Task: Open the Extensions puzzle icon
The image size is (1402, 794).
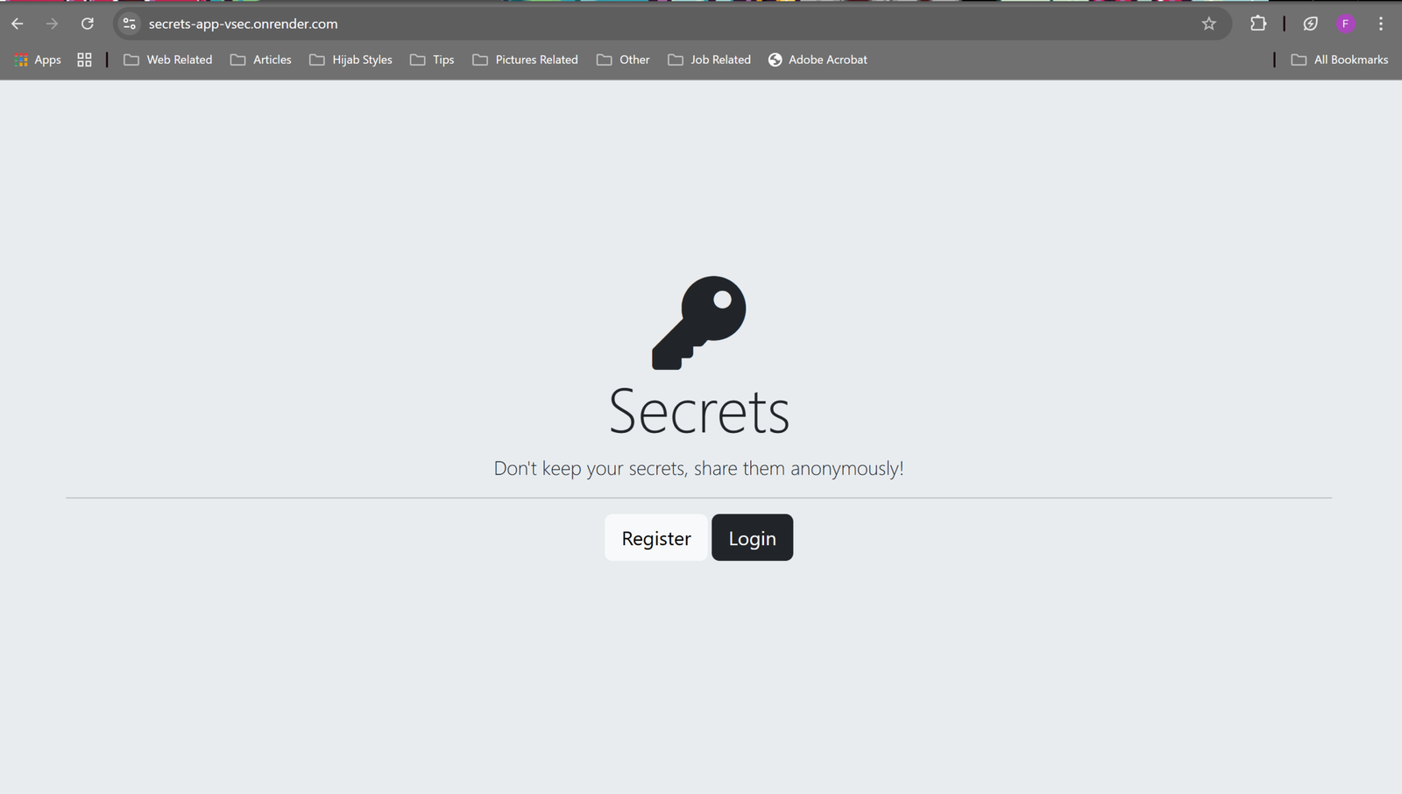Action: [x=1258, y=24]
